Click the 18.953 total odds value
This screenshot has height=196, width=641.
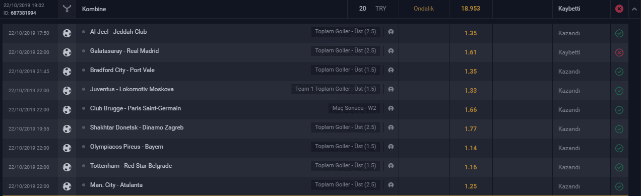tap(471, 9)
